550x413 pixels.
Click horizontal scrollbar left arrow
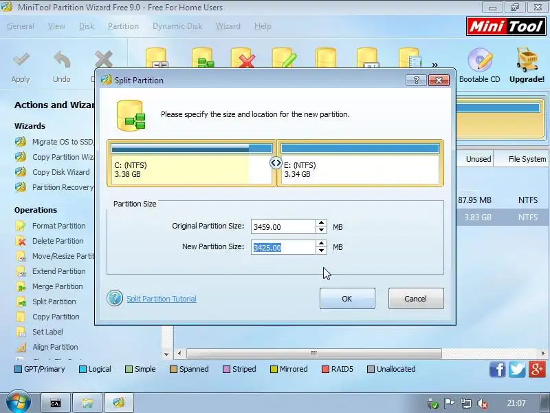[179, 353]
